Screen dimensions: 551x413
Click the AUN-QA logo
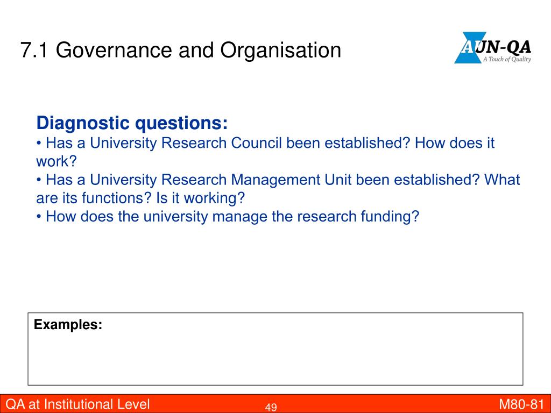[x=493, y=48]
